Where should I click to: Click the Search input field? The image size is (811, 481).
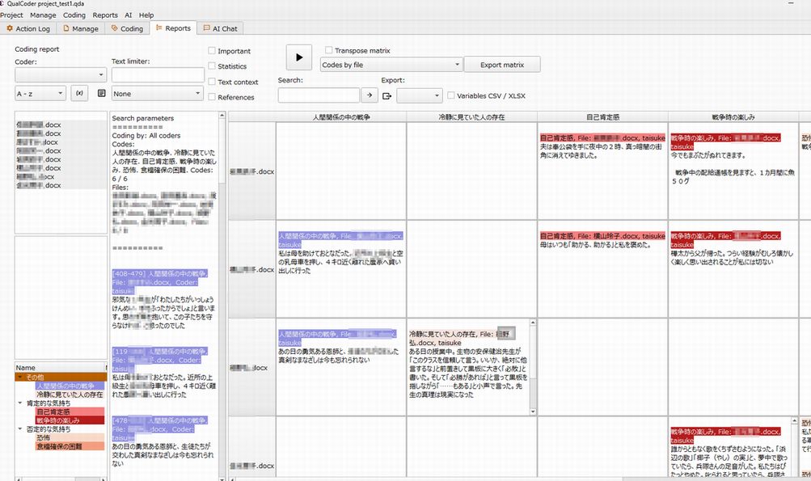tap(319, 95)
